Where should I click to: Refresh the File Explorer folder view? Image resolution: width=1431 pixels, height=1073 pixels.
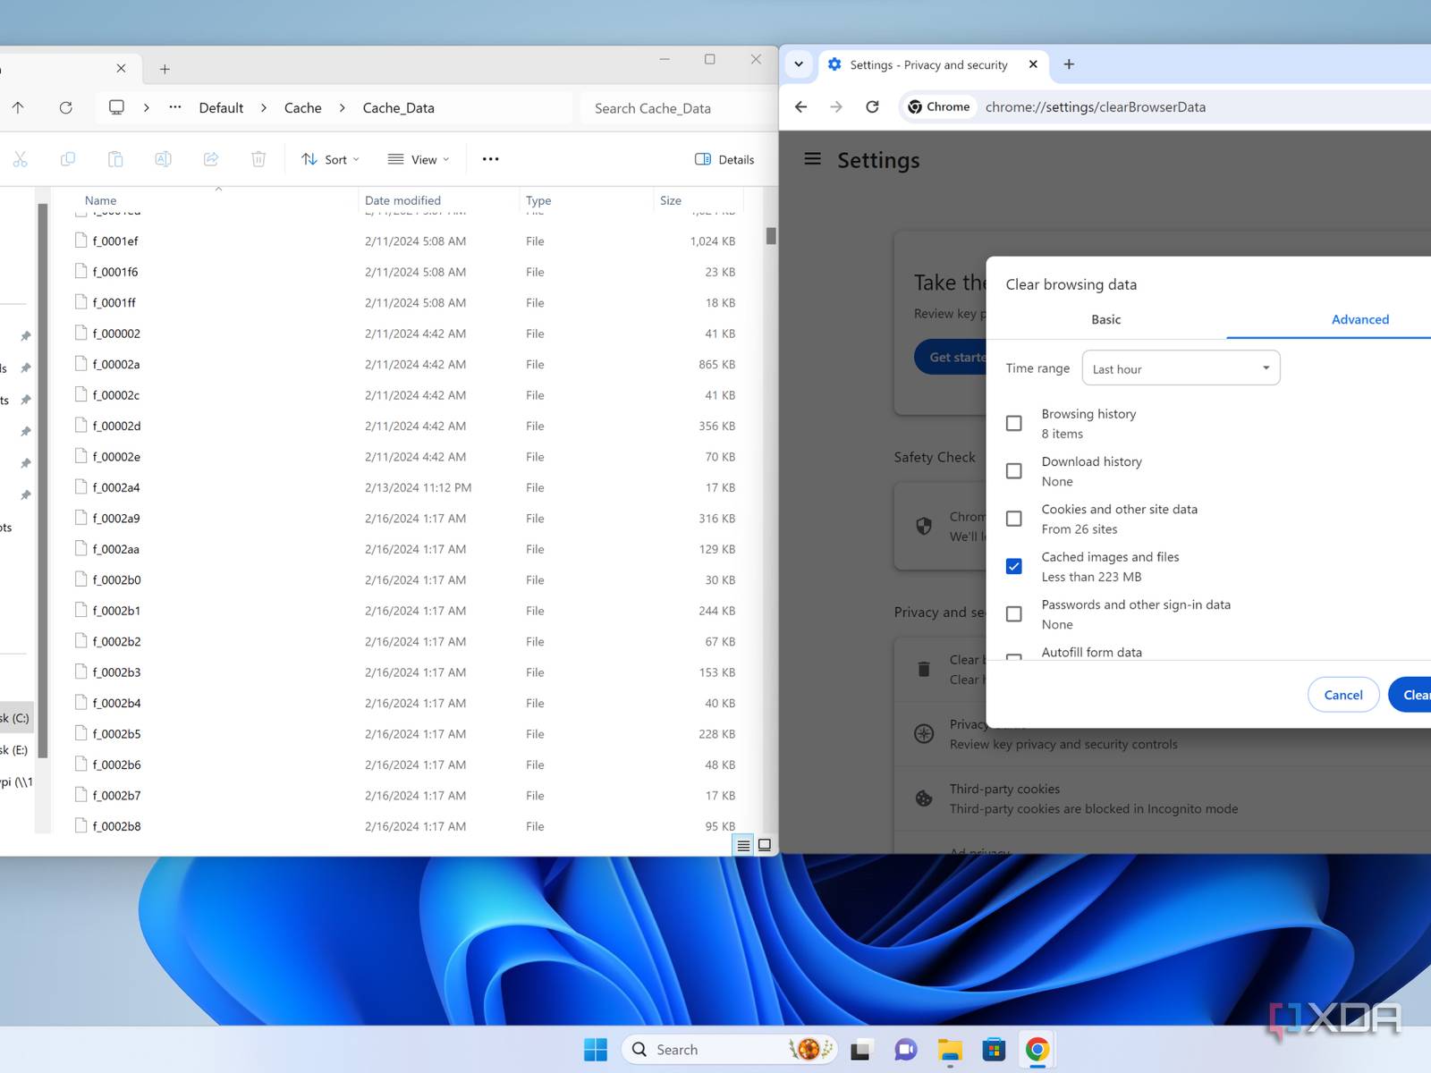(65, 107)
